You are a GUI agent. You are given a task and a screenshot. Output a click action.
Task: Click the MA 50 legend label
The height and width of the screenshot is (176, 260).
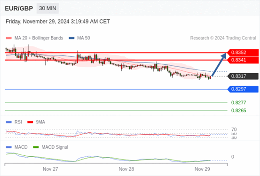(x=84, y=38)
